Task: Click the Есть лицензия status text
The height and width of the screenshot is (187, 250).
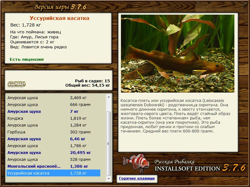Action: click(27, 59)
